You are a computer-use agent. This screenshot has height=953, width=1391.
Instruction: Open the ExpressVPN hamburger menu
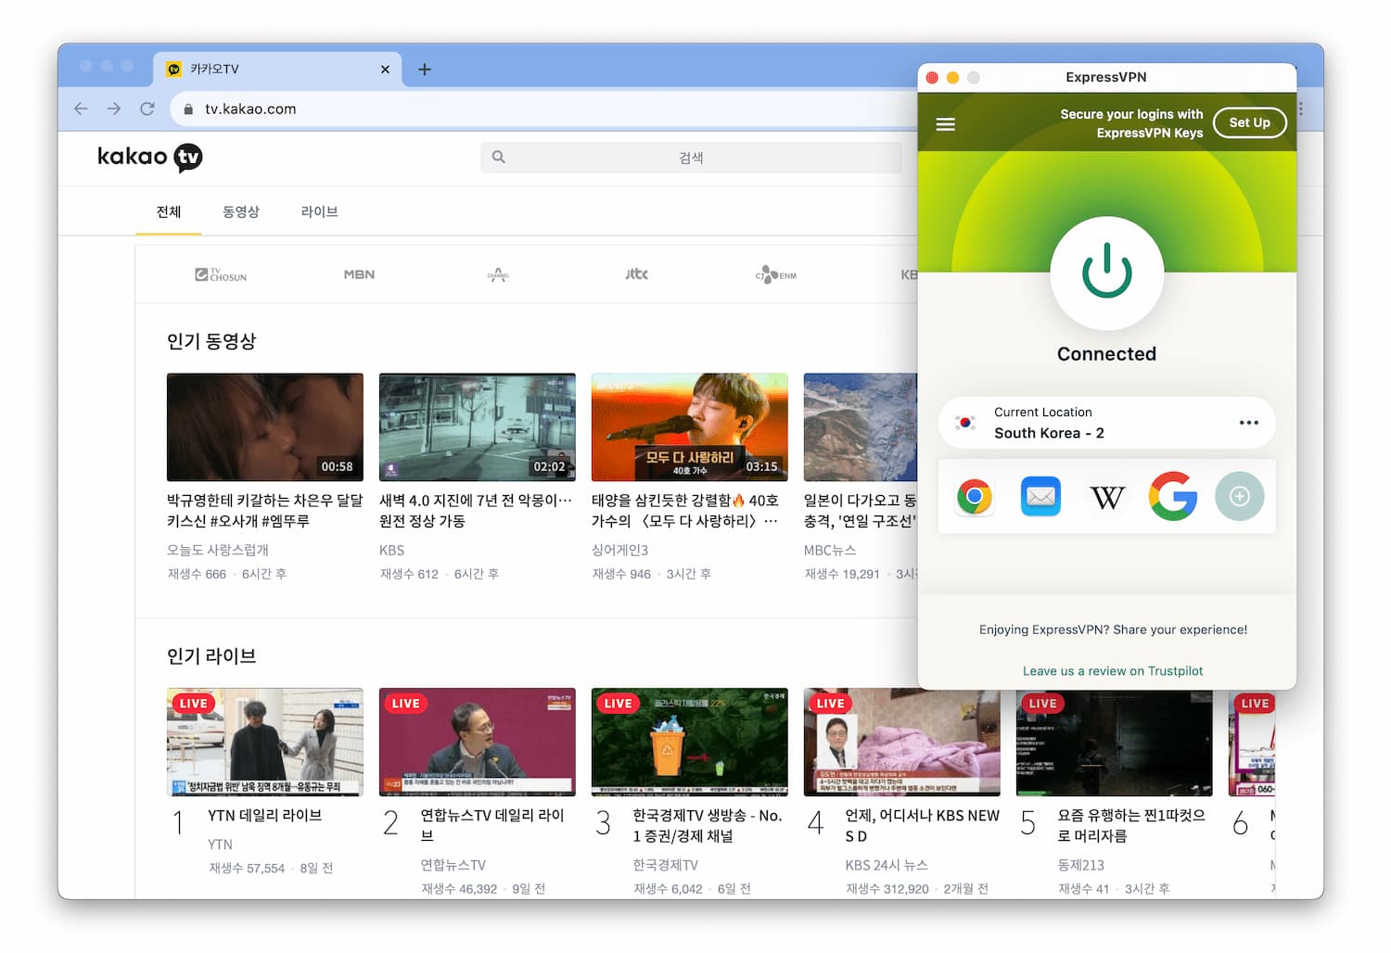(945, 122)
